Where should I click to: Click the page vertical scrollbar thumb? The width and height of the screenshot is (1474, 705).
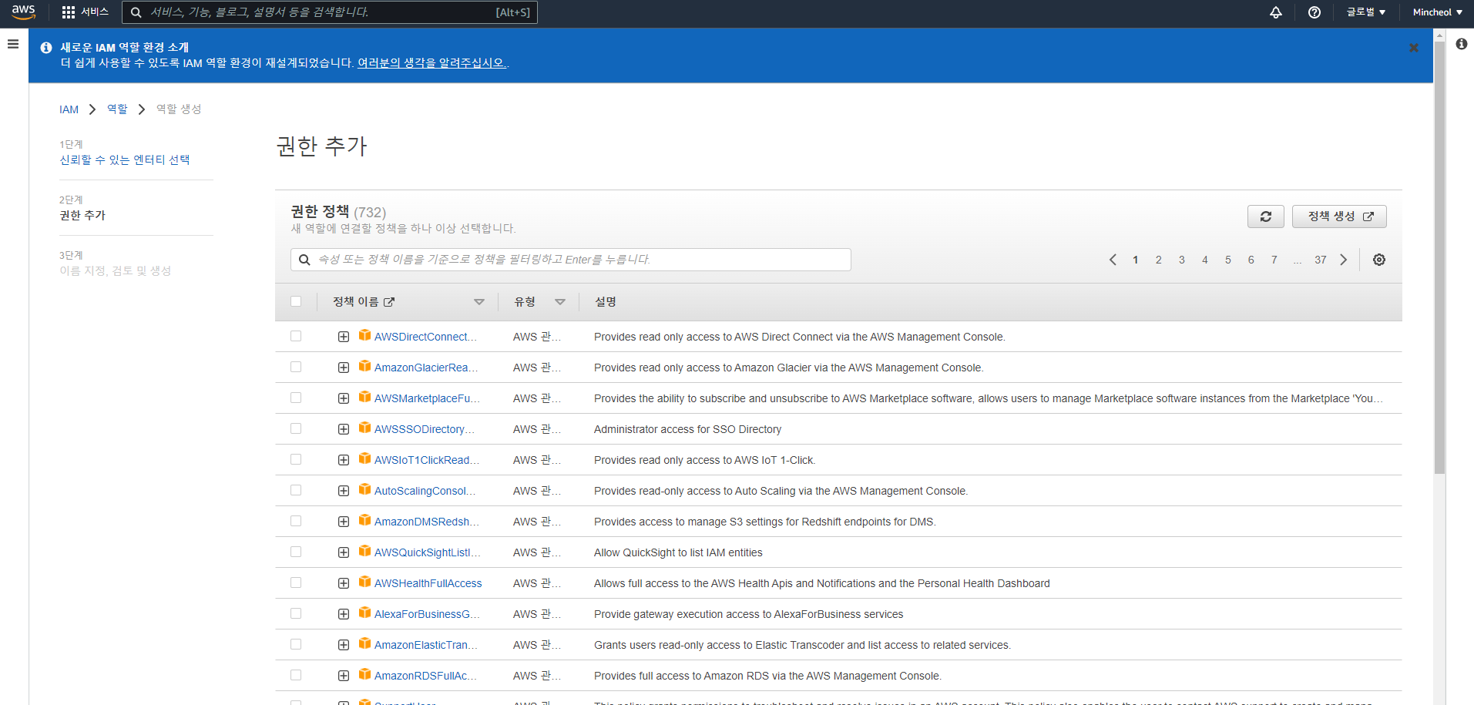click(x=1439, y=258)
